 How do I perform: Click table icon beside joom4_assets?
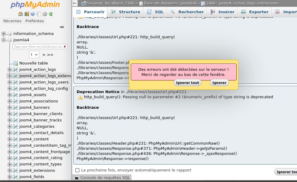[15, 95]
